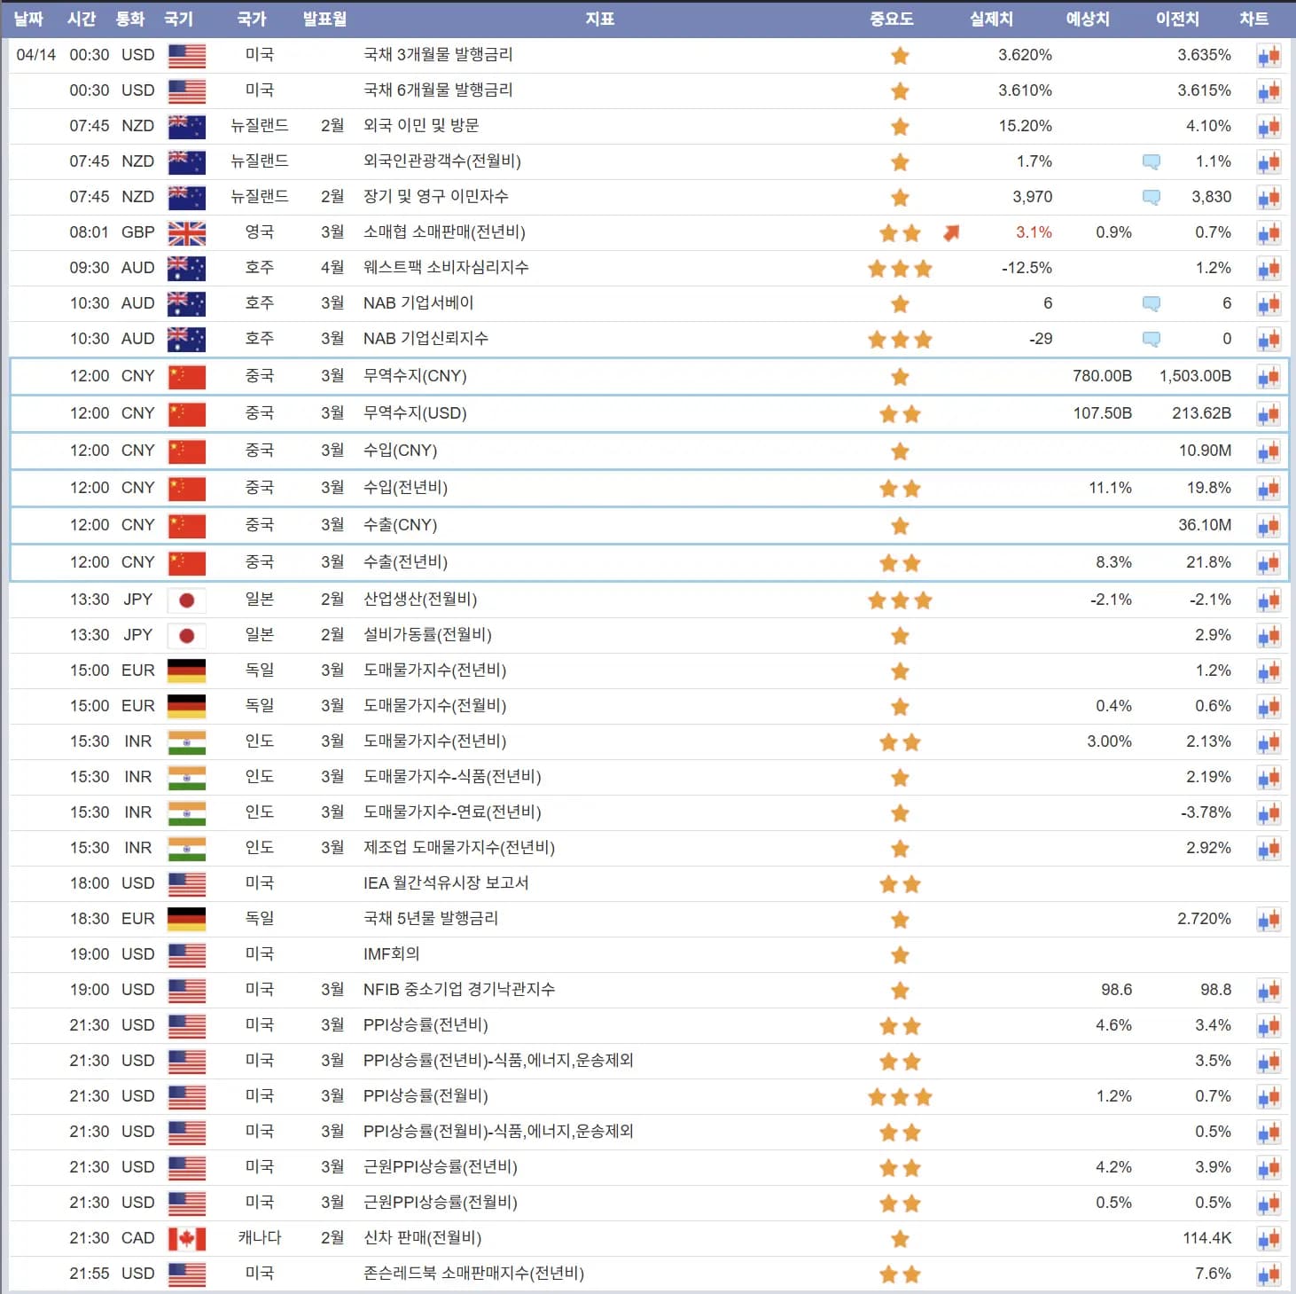Open the NFIB 중소기업 경기낙관지수 indicator
The width and height of the screenshot is (1296, 1294).
pos(458,990)
